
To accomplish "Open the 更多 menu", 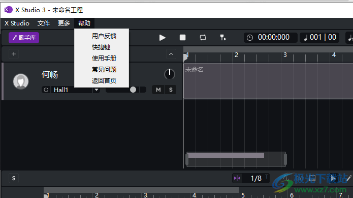I will pos(64,23).
